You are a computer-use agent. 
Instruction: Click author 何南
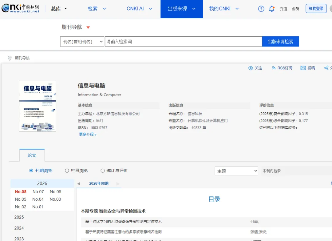coord(254,222)
